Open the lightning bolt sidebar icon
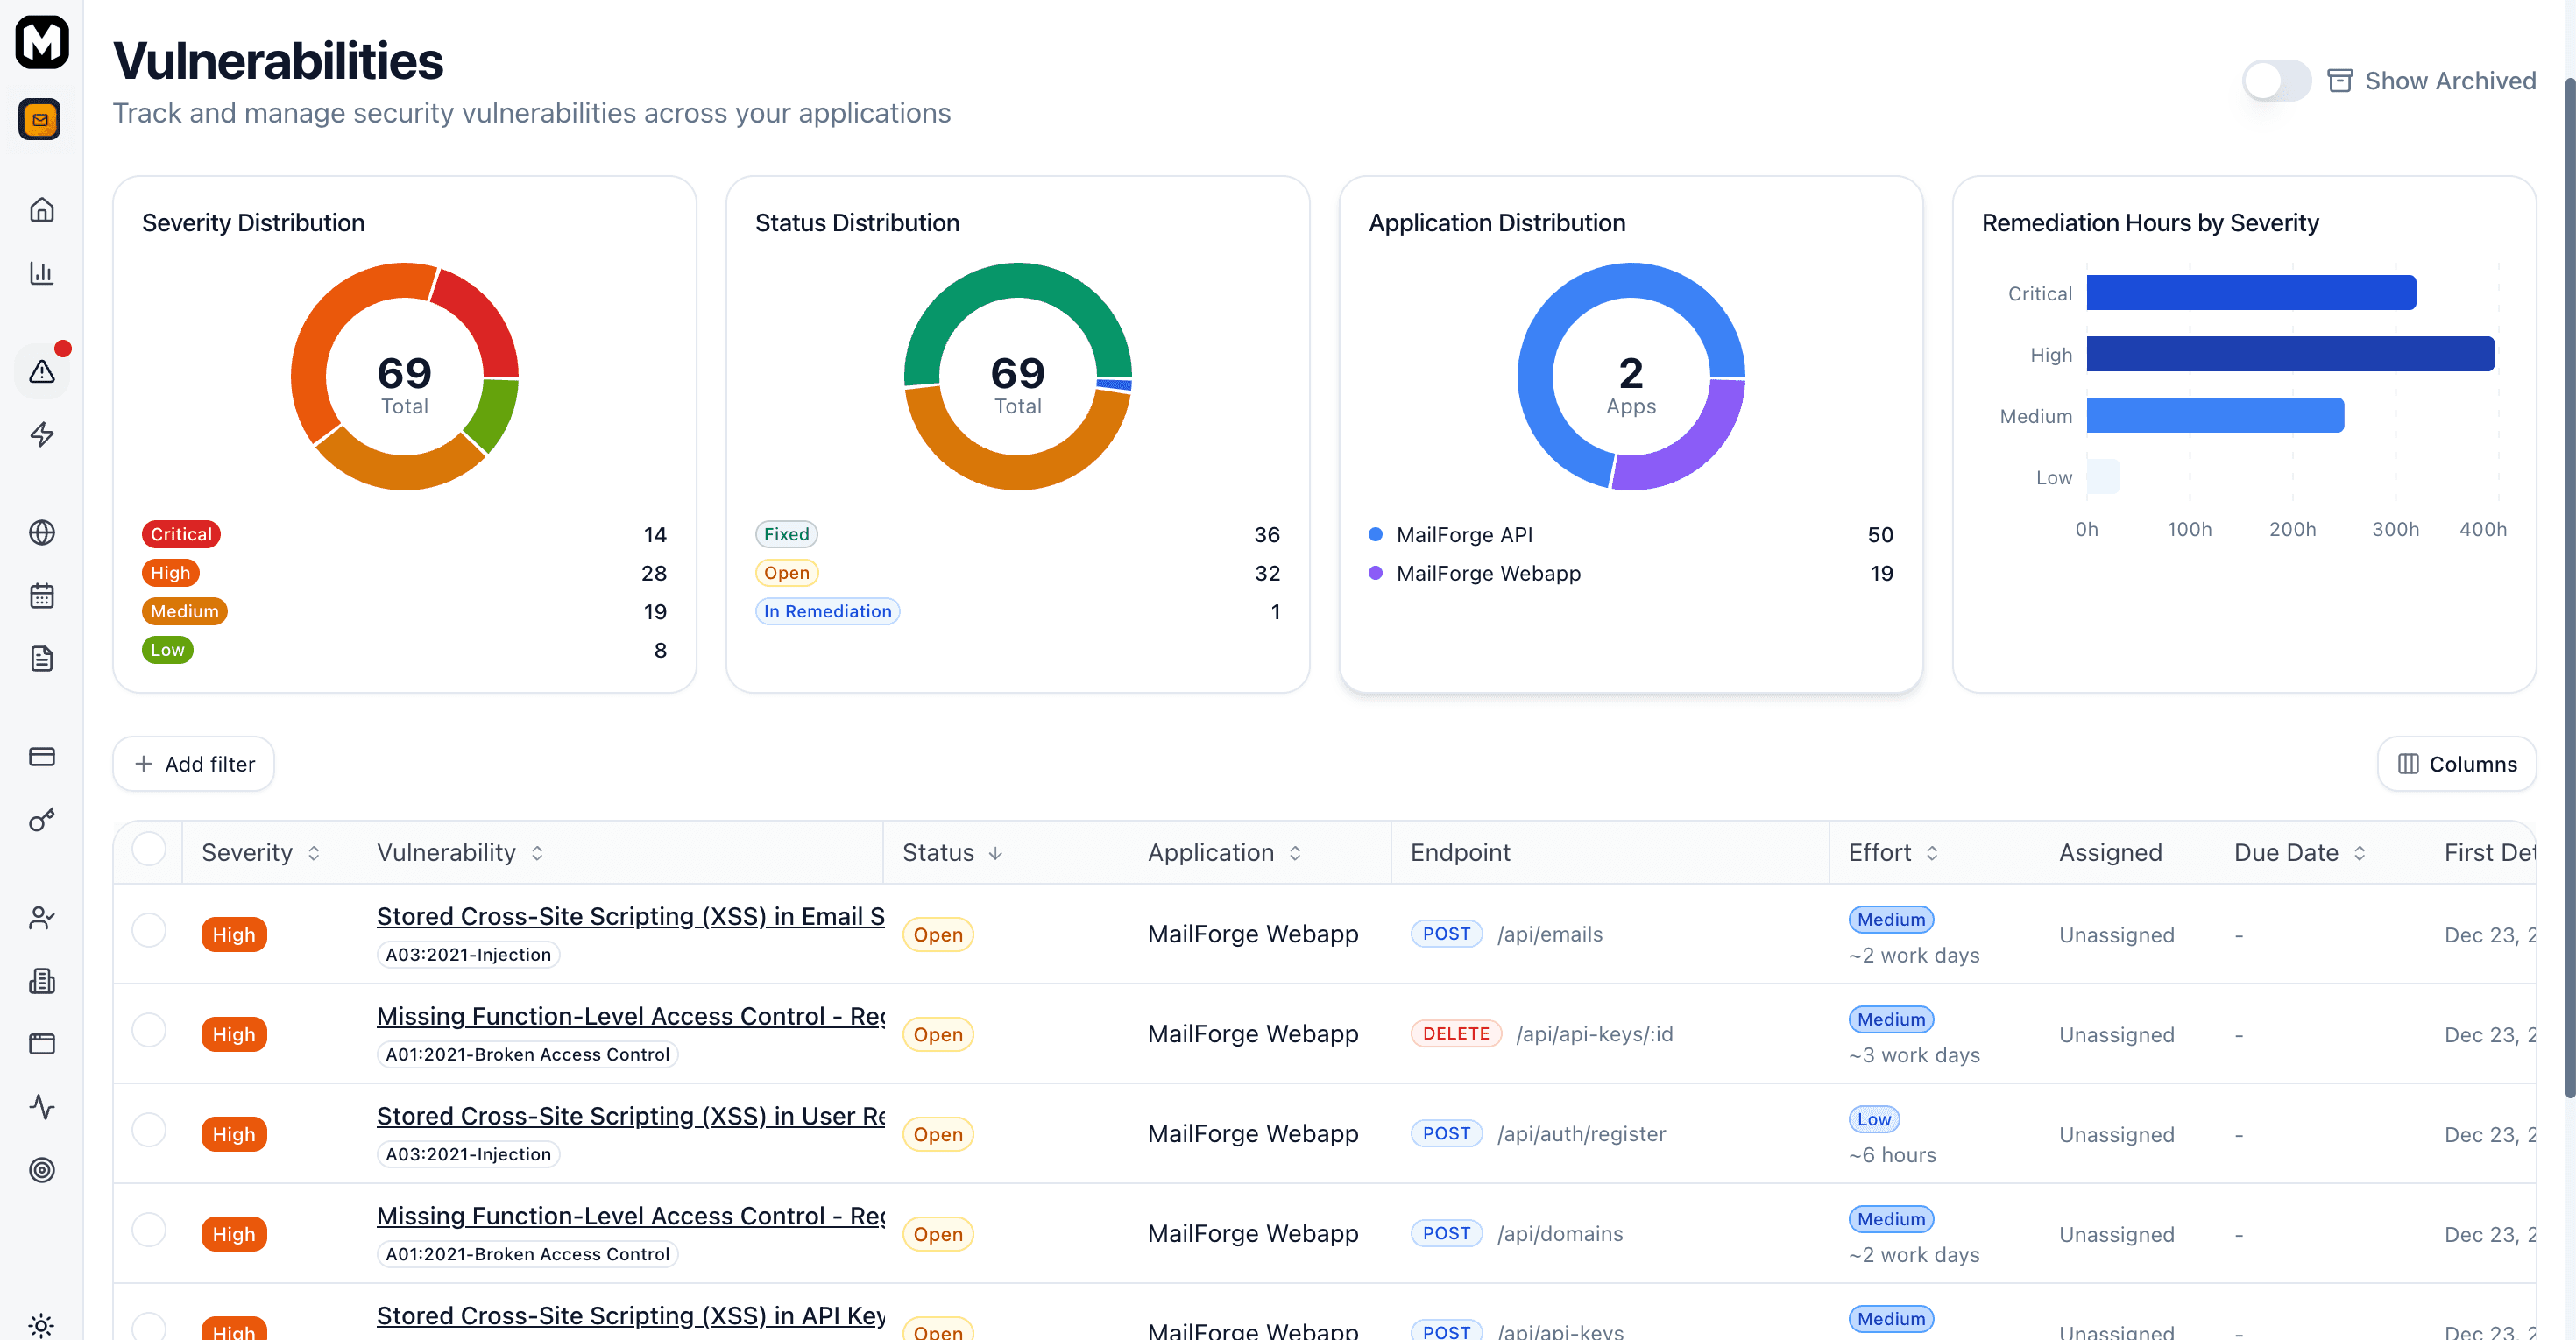The width and height of the screenshot is (2576, 1340). pos(41,434)
